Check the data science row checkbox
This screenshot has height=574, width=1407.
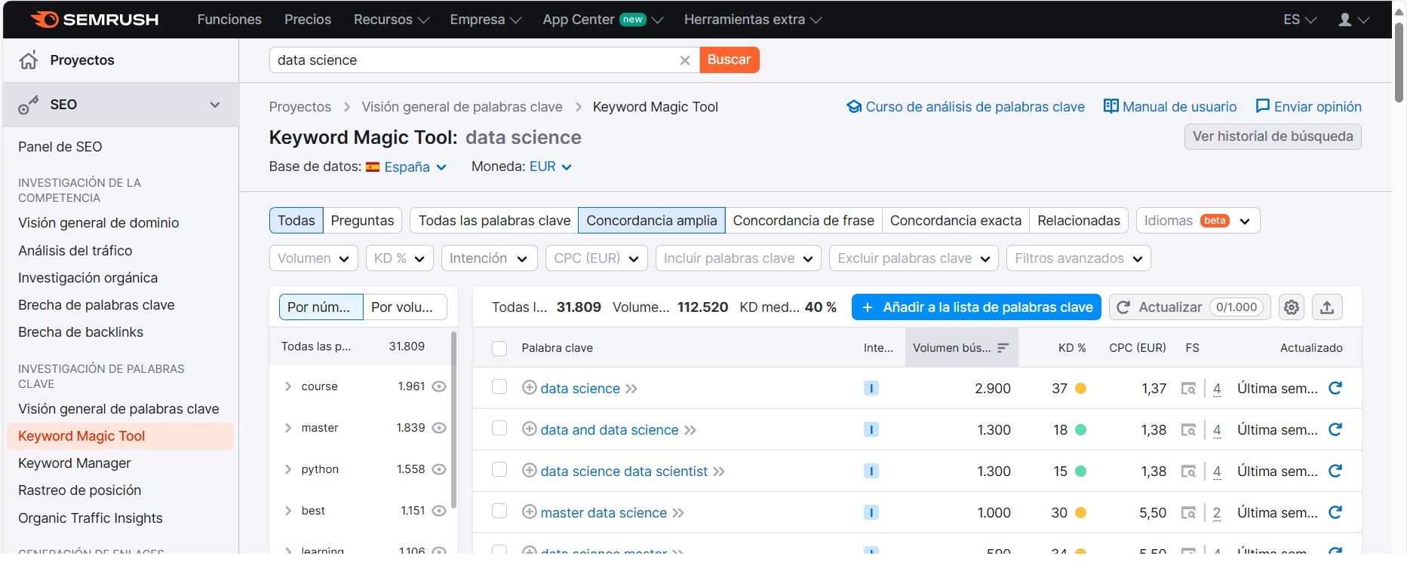499,387
